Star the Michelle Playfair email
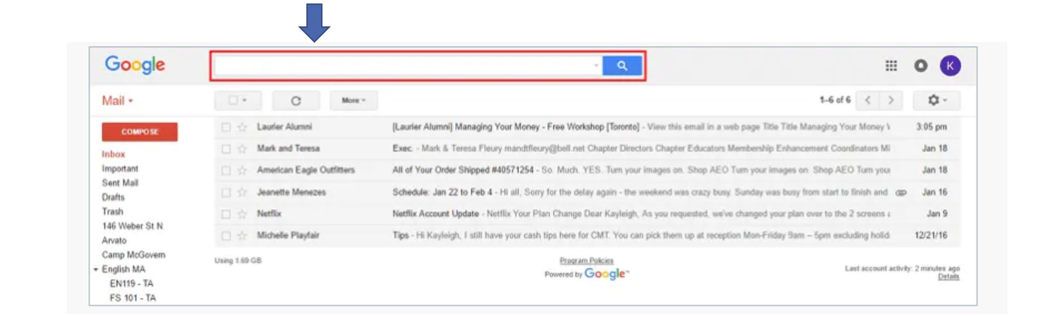The image size is (1057, 314). 242,235
